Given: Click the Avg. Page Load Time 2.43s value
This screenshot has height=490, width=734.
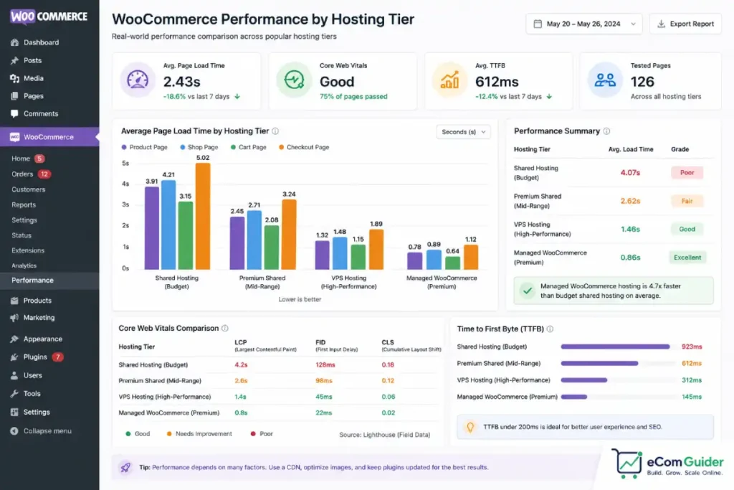Looking at the screenshot, I should coord(181,82).
